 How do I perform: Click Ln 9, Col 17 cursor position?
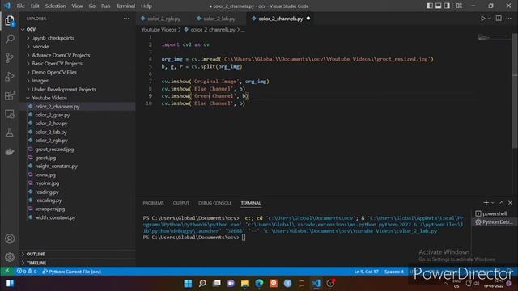[x=366, y=272]
